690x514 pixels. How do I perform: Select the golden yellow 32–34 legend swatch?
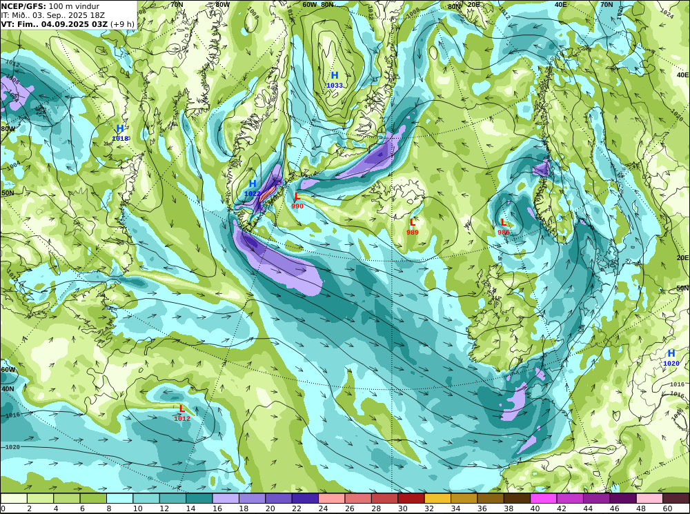(437, 498)
